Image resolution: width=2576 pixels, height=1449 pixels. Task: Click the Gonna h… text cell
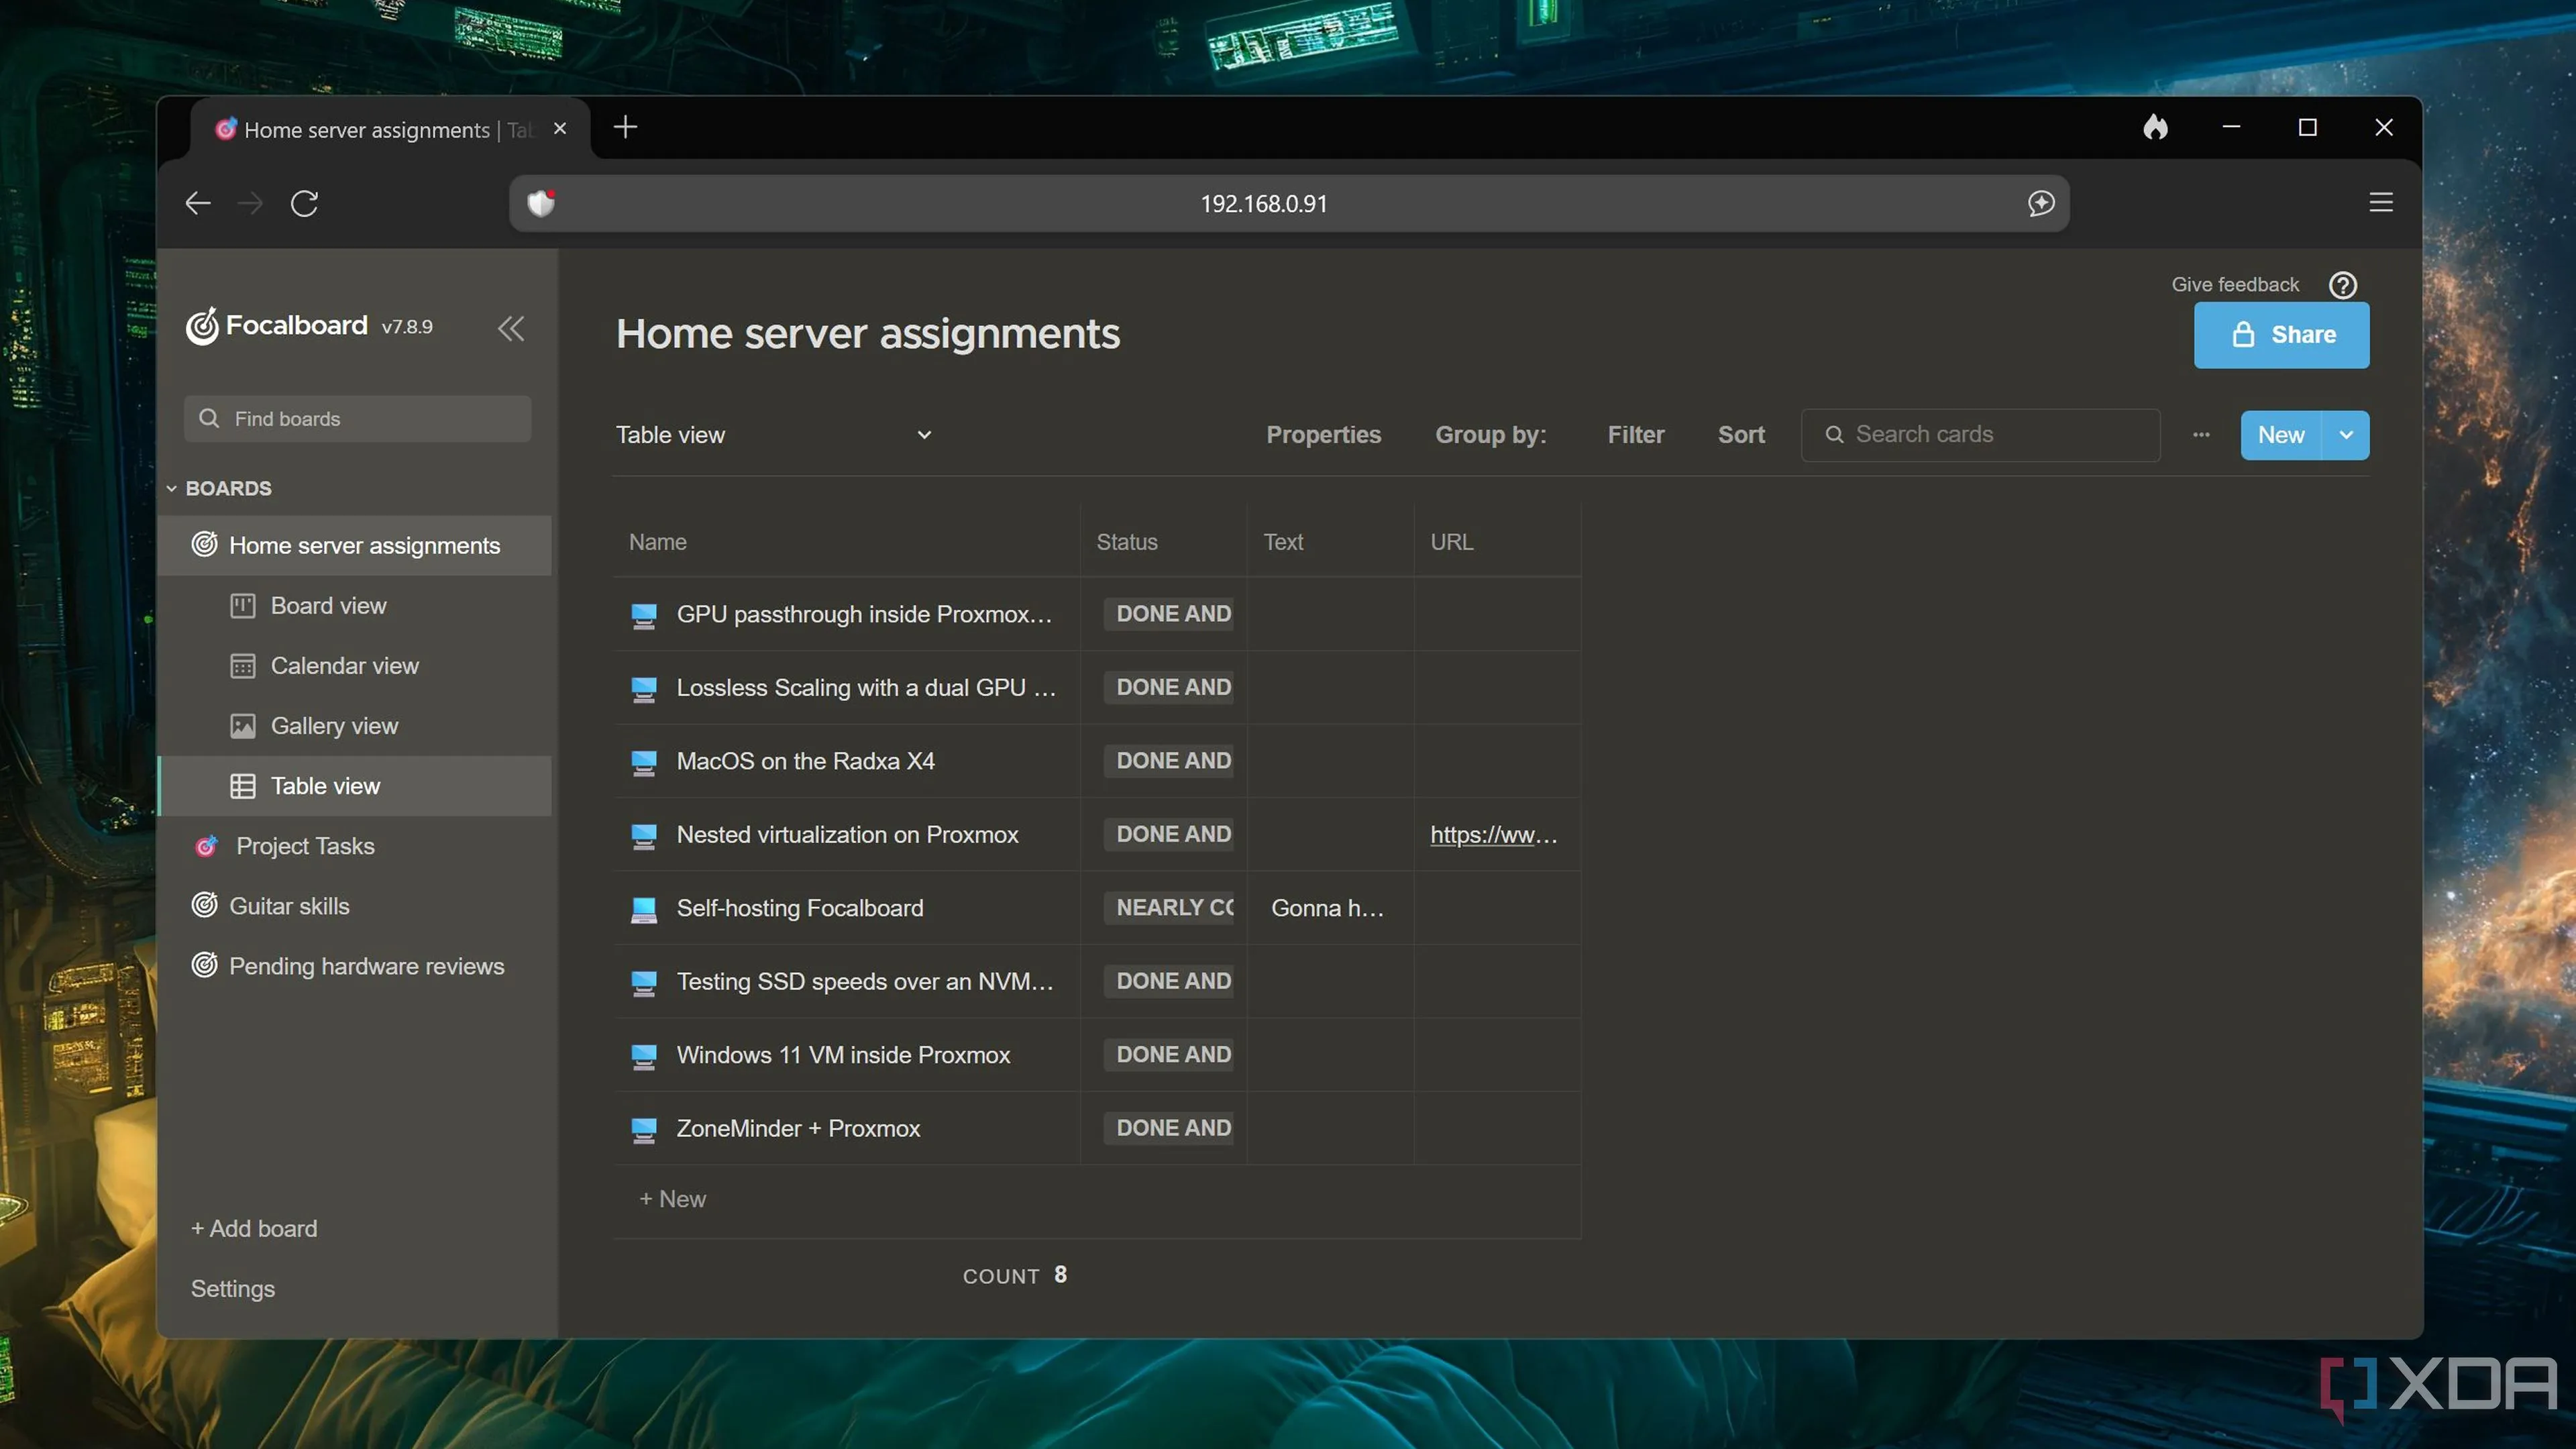[x=1329, y=908]
